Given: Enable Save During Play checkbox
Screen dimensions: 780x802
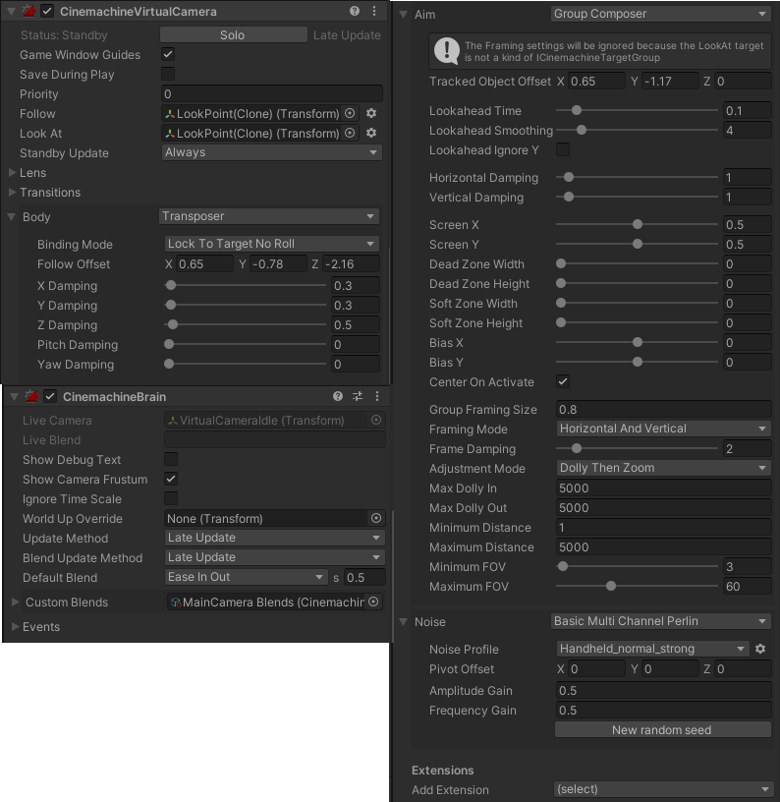Looking at the screenshot, I should [x=168, y=74].
